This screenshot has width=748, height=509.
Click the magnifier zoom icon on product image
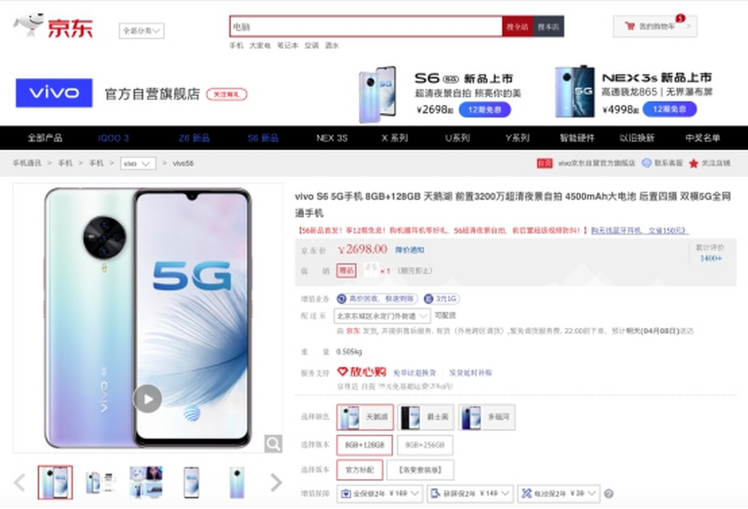click(x=273, y=443)
